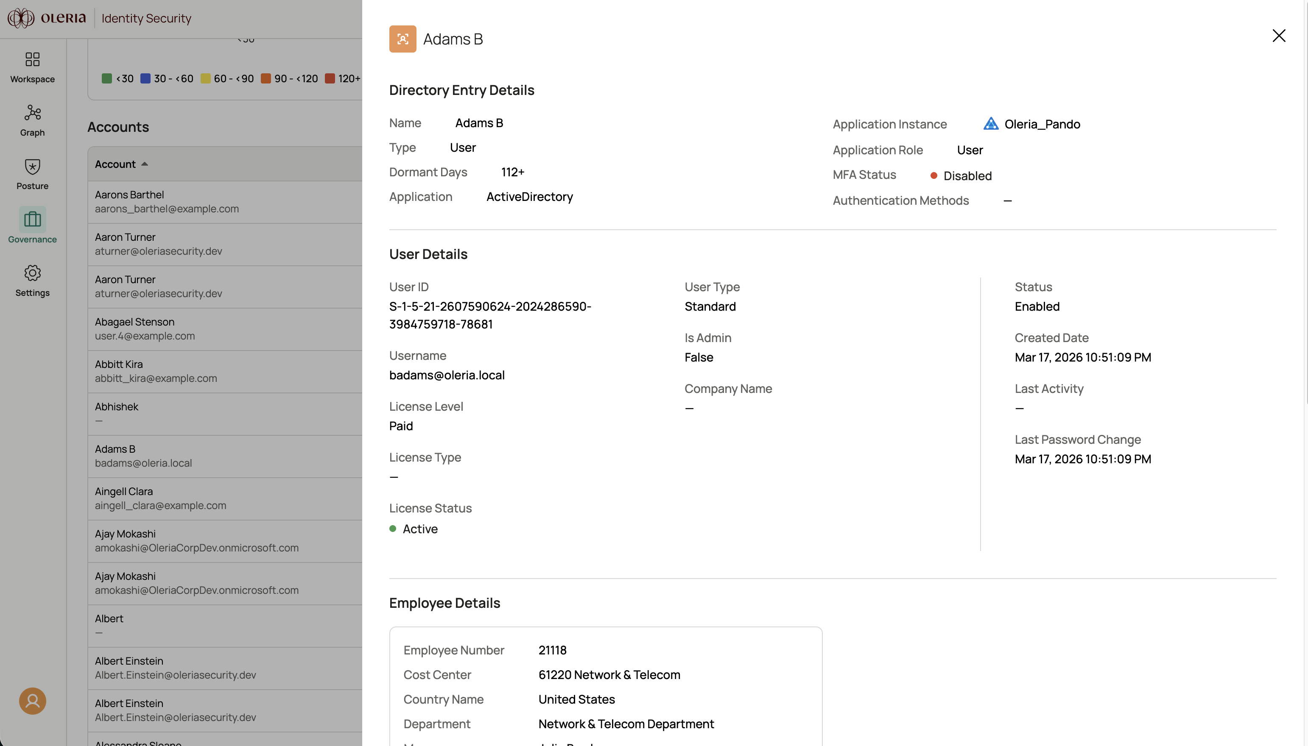The image size is (1308, 746).
Task: Select the first Albert Einstein account row
Action: [225, 668]
